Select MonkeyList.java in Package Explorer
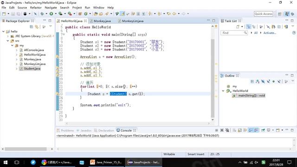 pyautogui.click(x=35, y=64)
